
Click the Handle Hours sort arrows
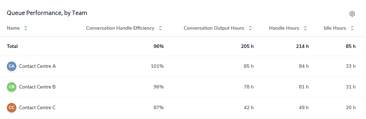point(305,28)
